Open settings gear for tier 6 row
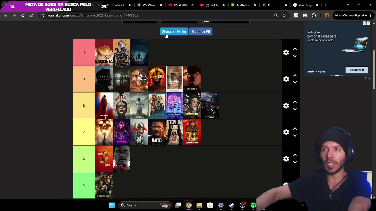The width and height of the screenshot is (376, 211). (x=286, y=159)
